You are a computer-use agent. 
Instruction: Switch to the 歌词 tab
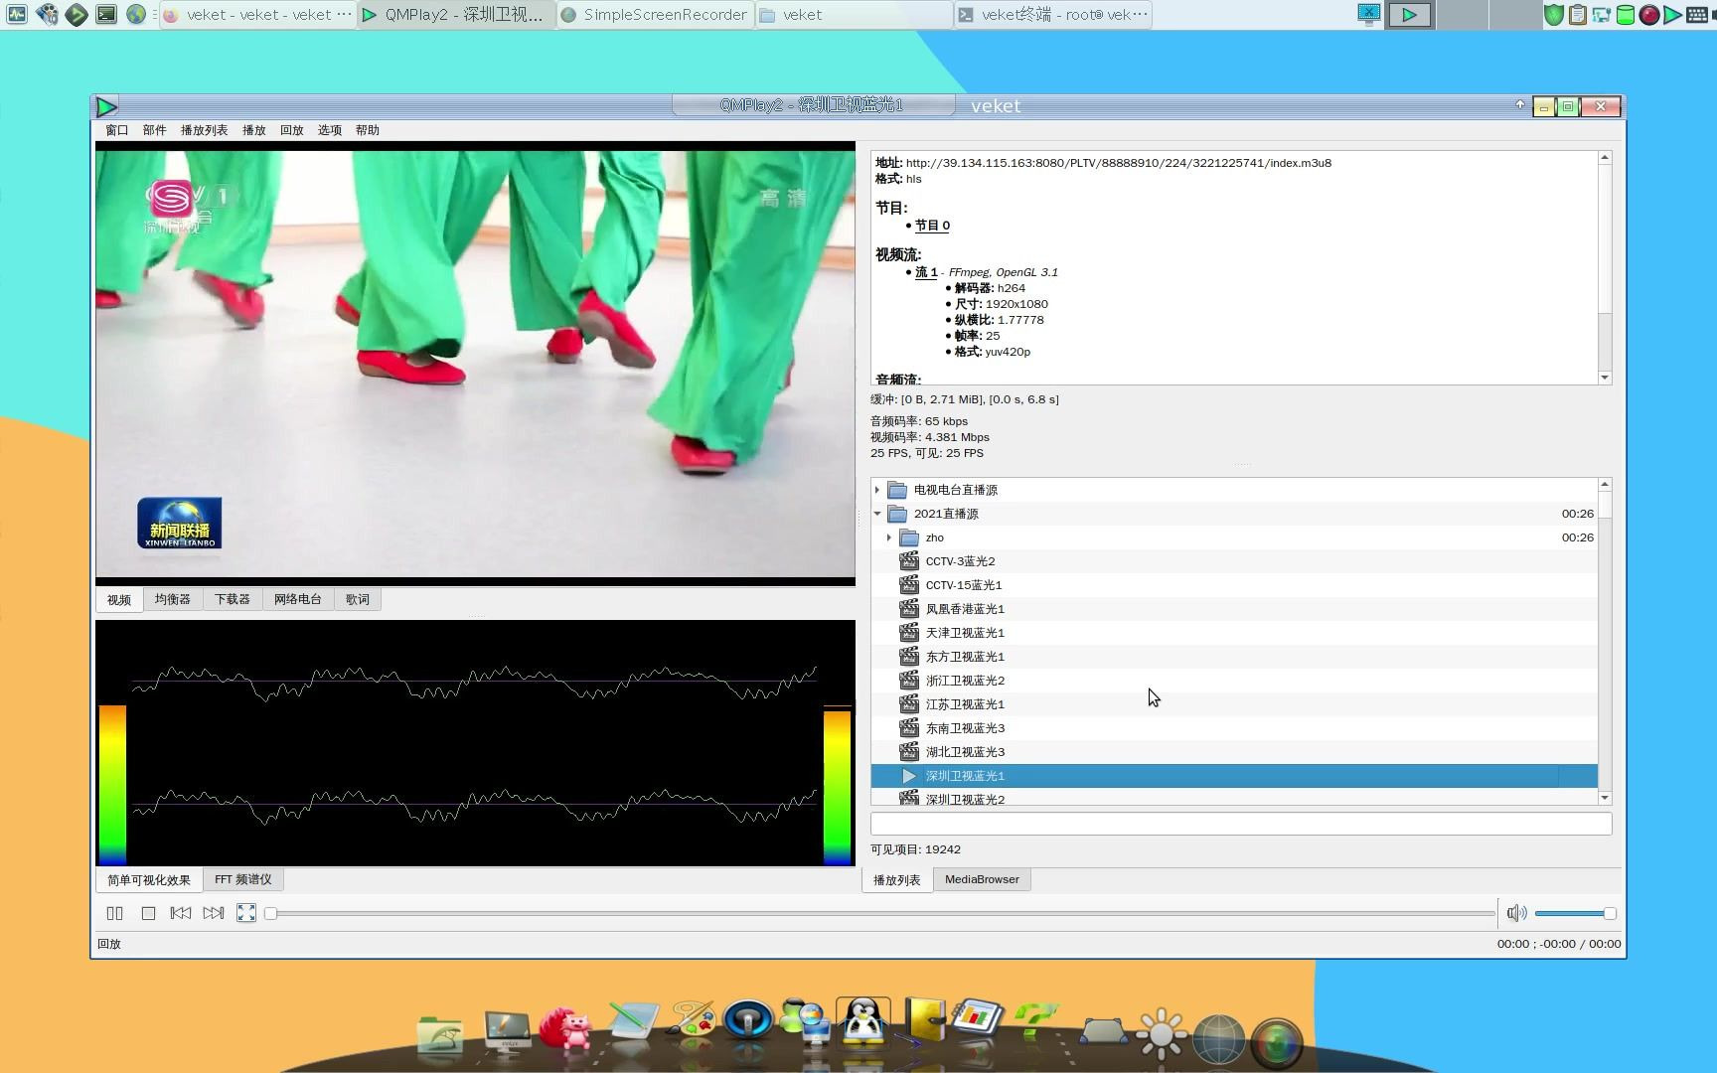point(358,599)
